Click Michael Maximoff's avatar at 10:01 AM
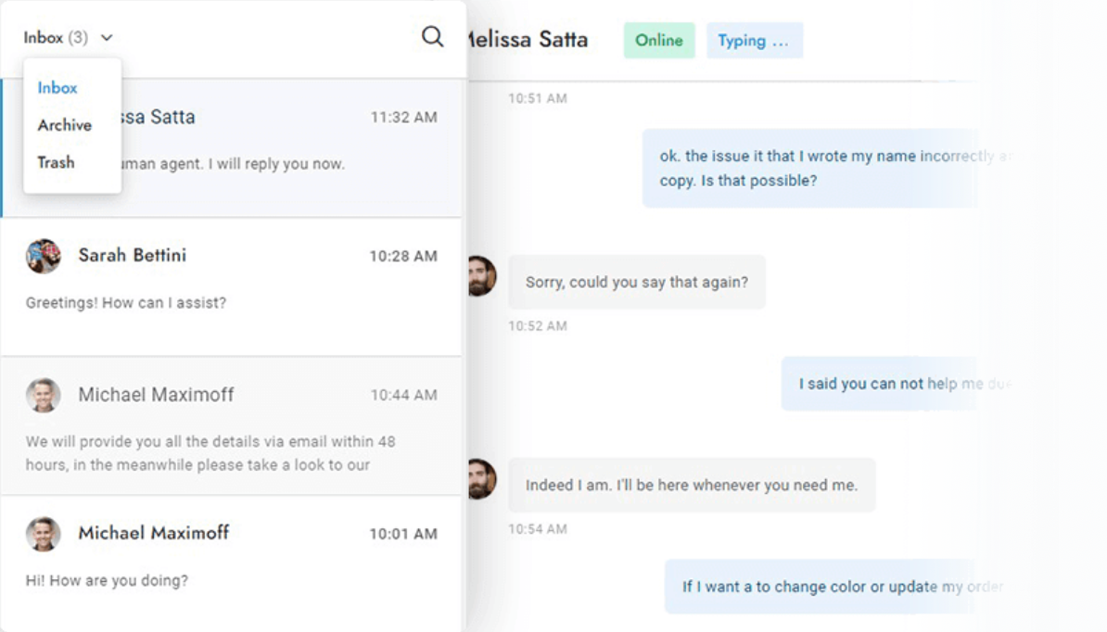Screen dimensions: 1107x632 43,534
